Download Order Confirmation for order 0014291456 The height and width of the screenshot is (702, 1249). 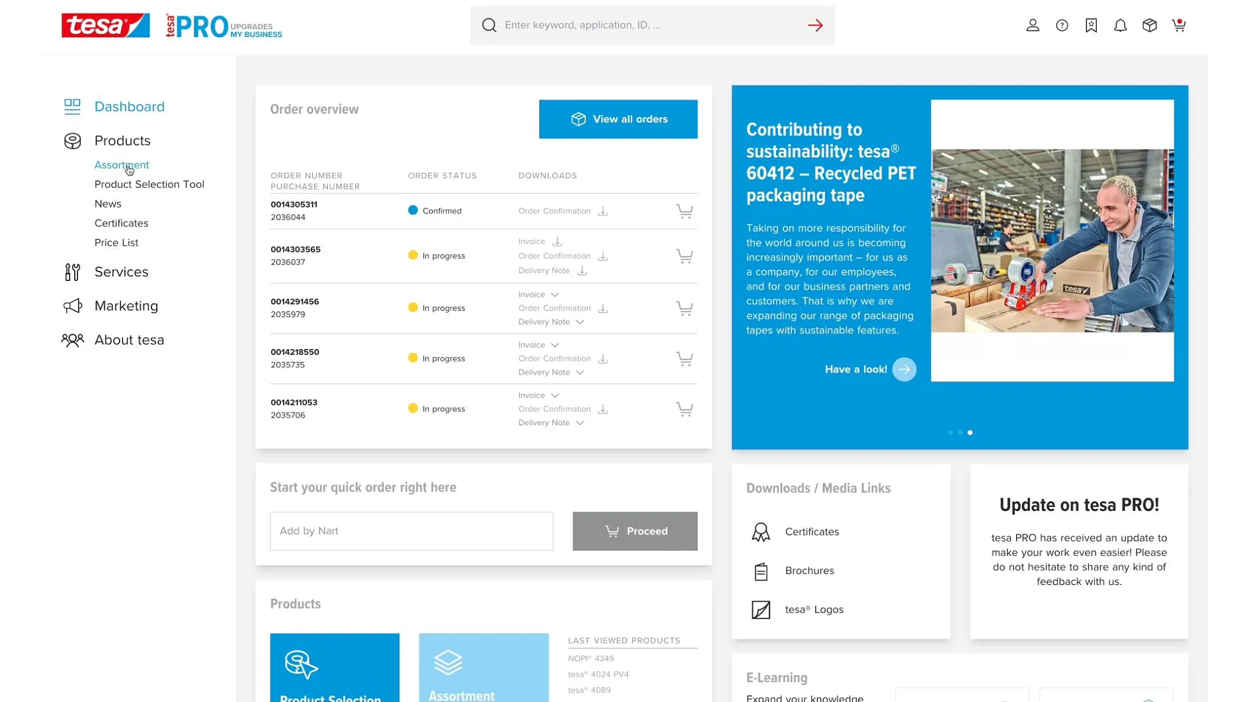pyautogui.click(x=603, y=309)
